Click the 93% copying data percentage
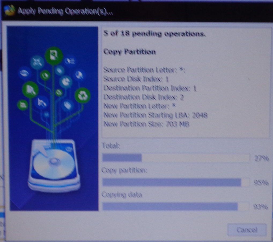This screenshot has width=273, height=242. (261, 207)
